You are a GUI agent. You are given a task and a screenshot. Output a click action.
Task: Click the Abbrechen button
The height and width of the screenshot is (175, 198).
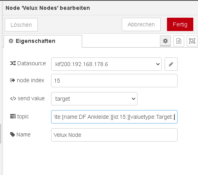(x=141, y=24)
